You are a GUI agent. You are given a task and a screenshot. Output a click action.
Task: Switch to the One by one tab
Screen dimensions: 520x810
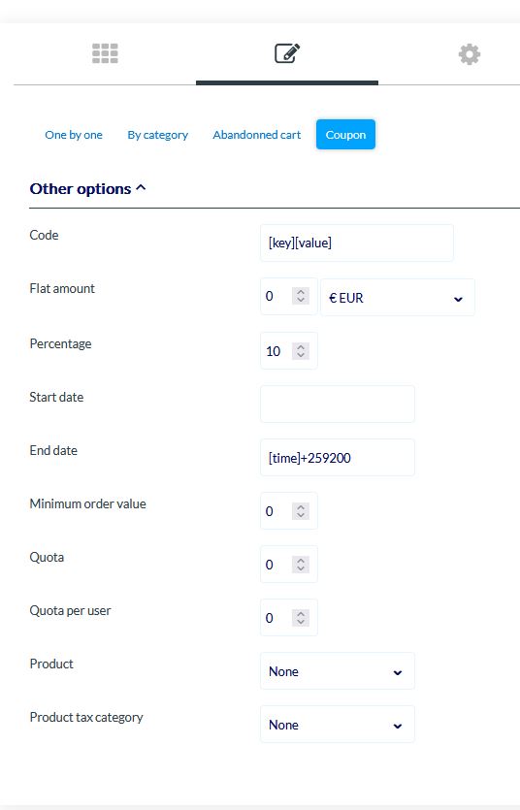point(74,135)
